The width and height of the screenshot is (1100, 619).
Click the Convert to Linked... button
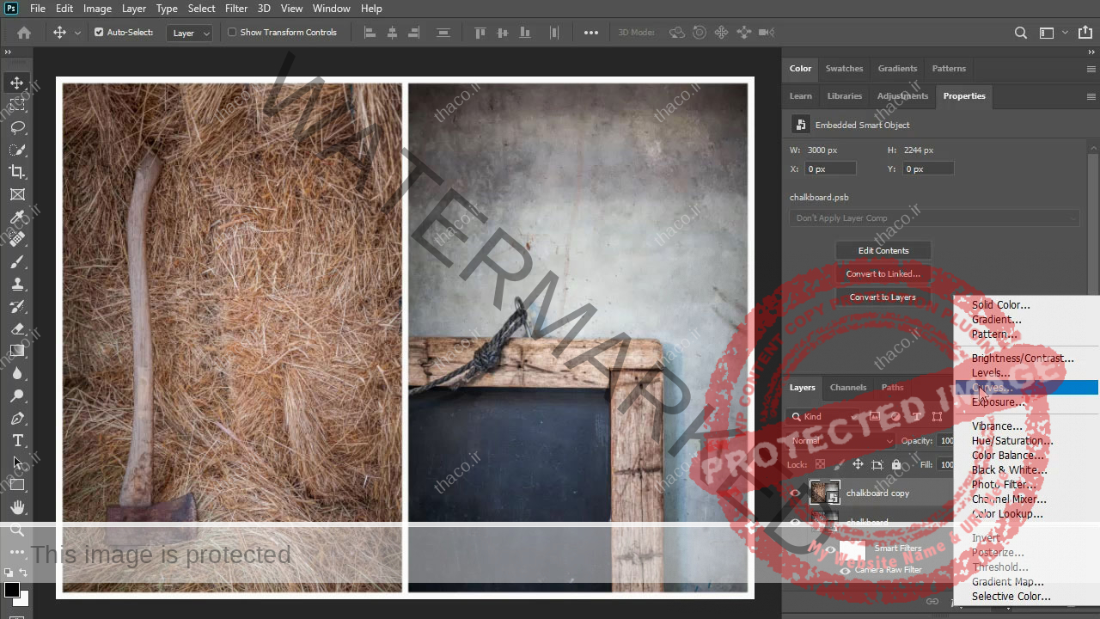[x=883, y=274]
